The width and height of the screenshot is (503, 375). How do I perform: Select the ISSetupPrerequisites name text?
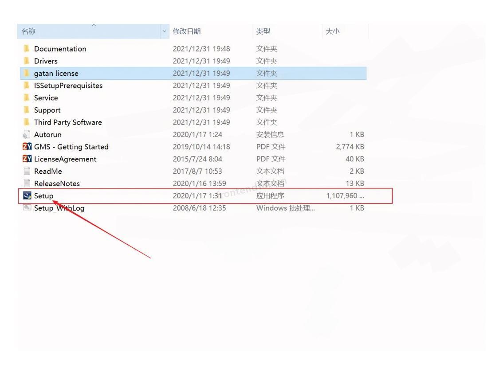[x=68, y=86]
